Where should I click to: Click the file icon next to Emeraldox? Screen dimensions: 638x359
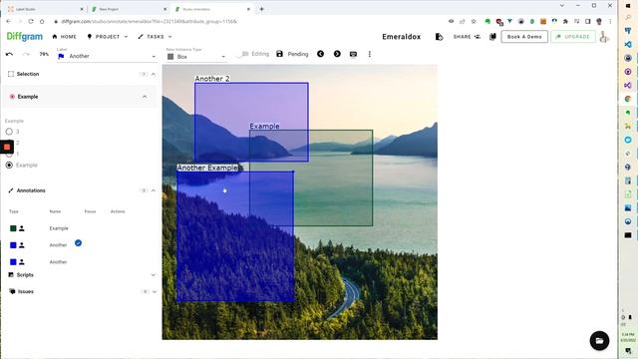coord(439,37)
